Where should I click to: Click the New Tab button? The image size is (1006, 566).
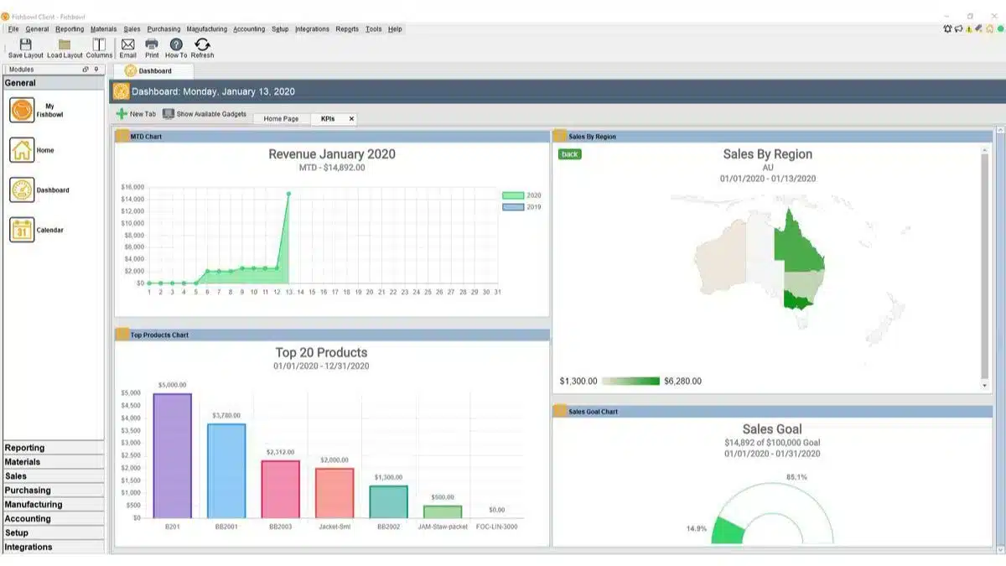pyautogui.click(x=136, y=114)
